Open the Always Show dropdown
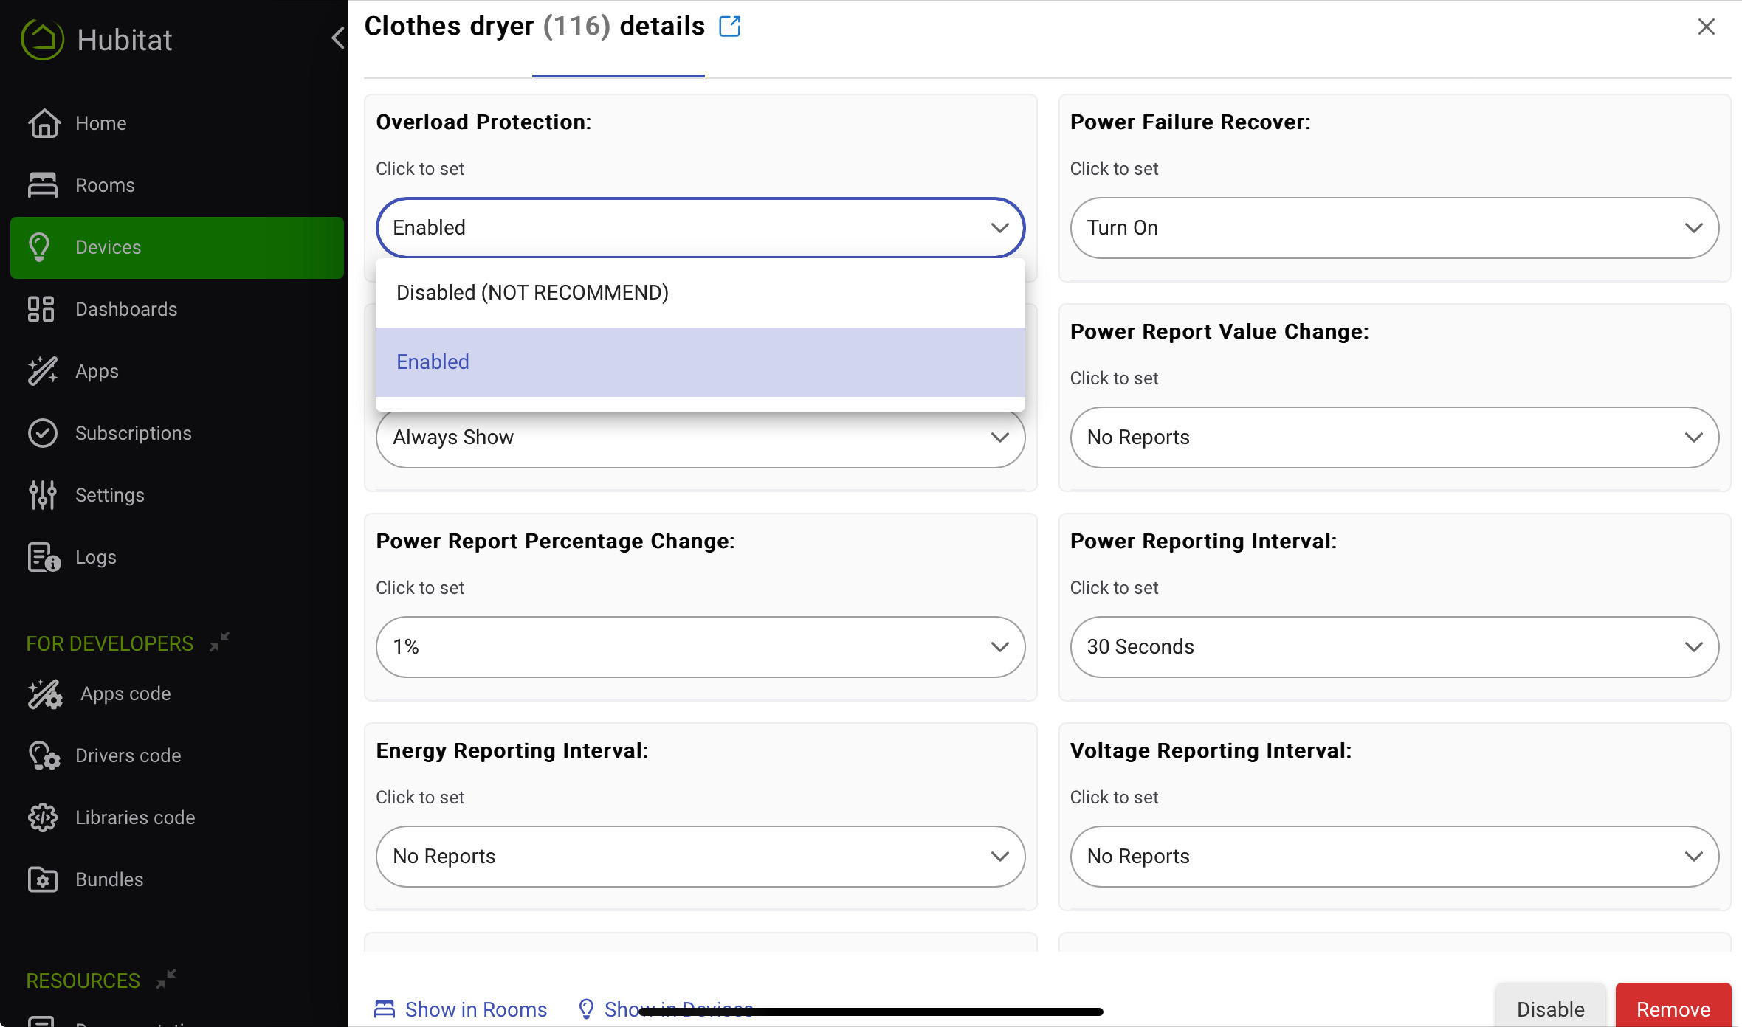 pos(700,440)
